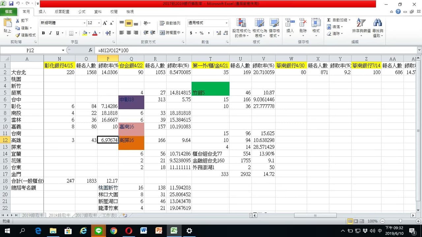Decrease decimal places shown
The width and height of the screenshot is (422, 237).
coord(226,33)
